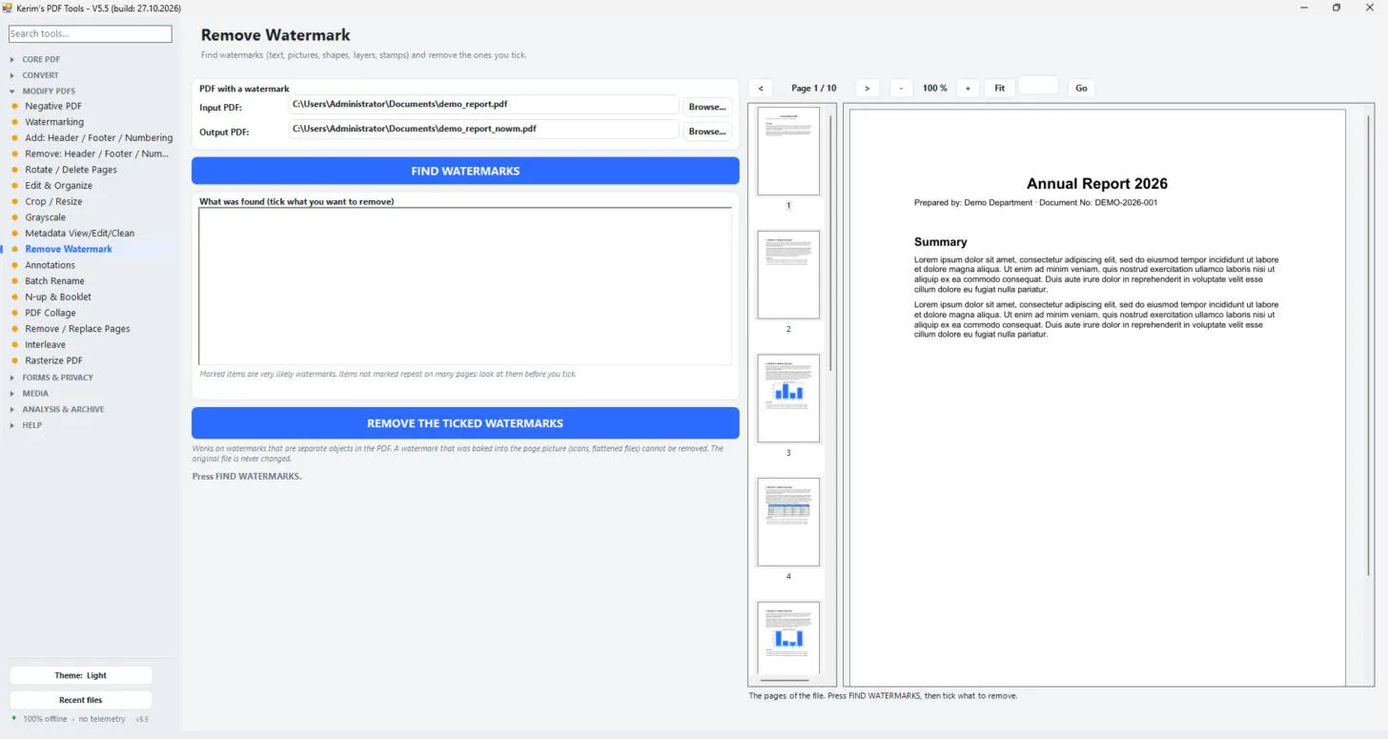Collapse the MODIFY PDFS section

(x=49, y=91)
